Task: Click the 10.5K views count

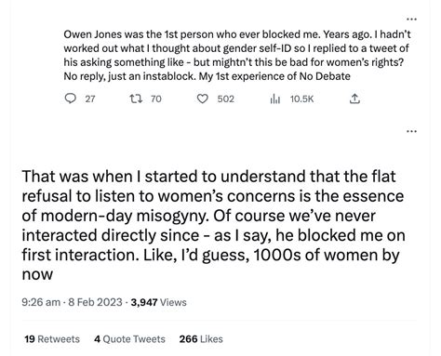Action: (x=302, y=99)
